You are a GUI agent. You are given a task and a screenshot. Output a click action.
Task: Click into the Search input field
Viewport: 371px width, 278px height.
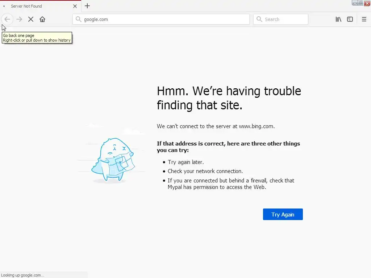pyautogui.click(x=281, y=19)
